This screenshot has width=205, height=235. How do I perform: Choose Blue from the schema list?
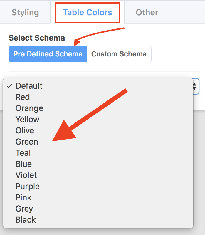coord(23,164)
